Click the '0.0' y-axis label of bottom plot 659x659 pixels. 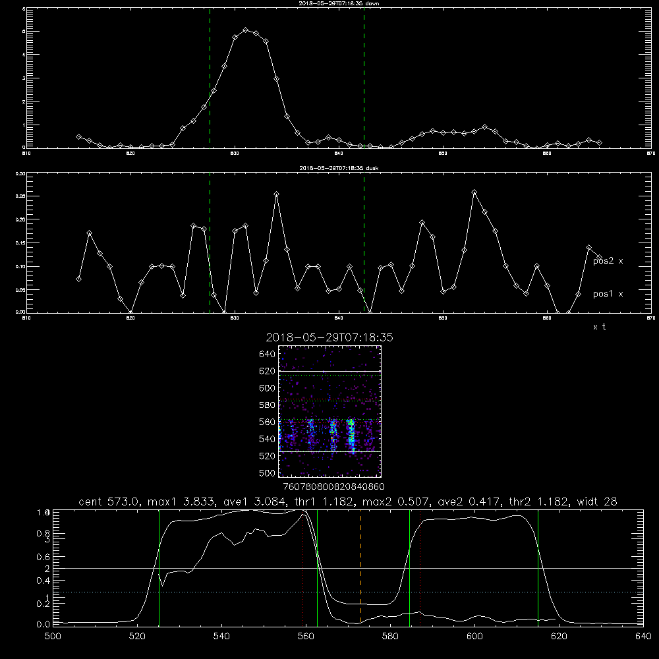(43, 625)
